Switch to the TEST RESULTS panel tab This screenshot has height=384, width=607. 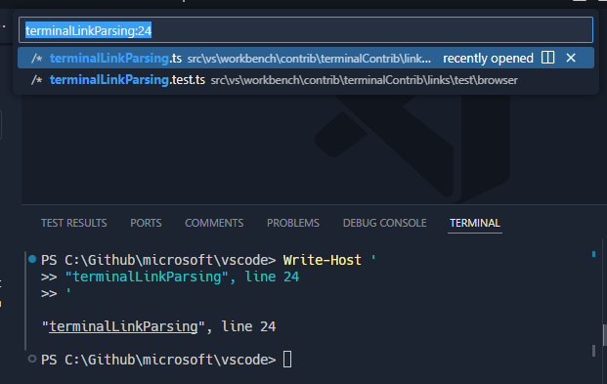coord(74,223)
